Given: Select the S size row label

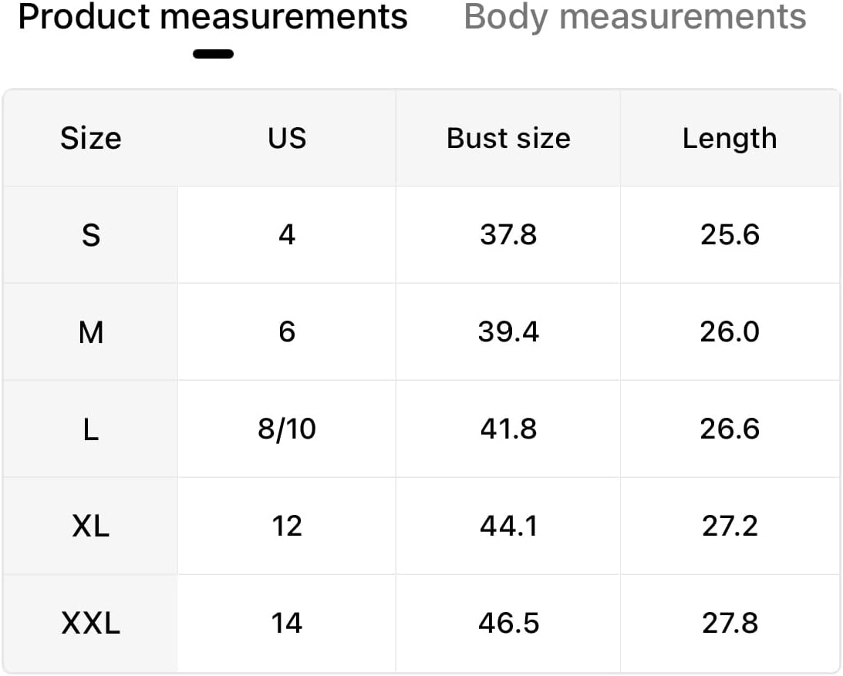Looking at the screenshot, I should coord(91,235).
